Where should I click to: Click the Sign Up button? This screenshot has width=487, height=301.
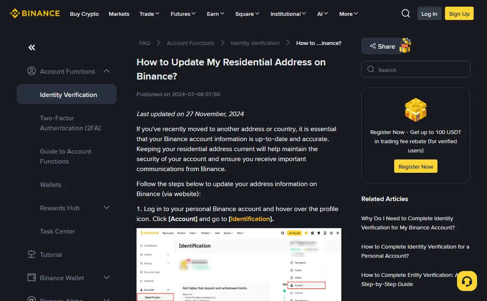coord(459,14)
